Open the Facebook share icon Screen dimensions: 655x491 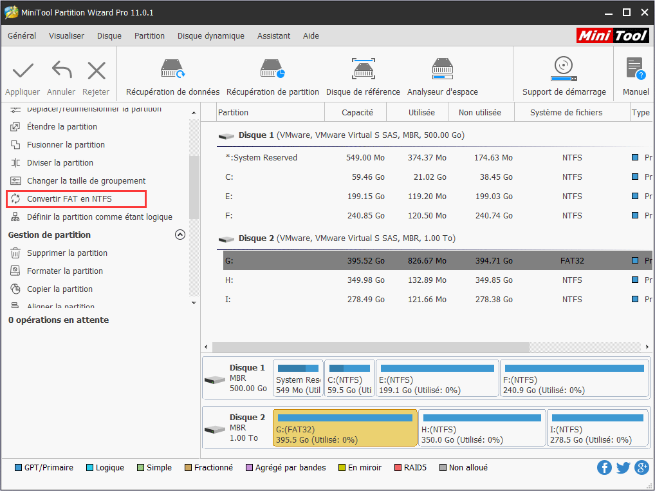point(604,468)
